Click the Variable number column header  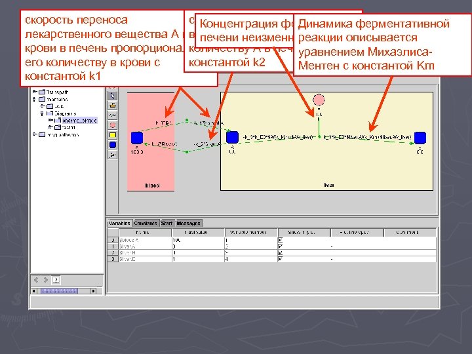pyautogui.click(x=250, y=232)
